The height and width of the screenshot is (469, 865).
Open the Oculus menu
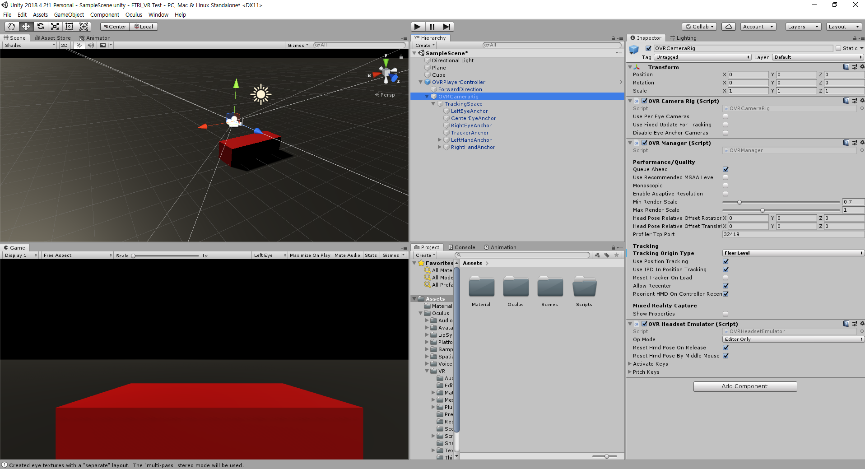(x=134, y=14)
